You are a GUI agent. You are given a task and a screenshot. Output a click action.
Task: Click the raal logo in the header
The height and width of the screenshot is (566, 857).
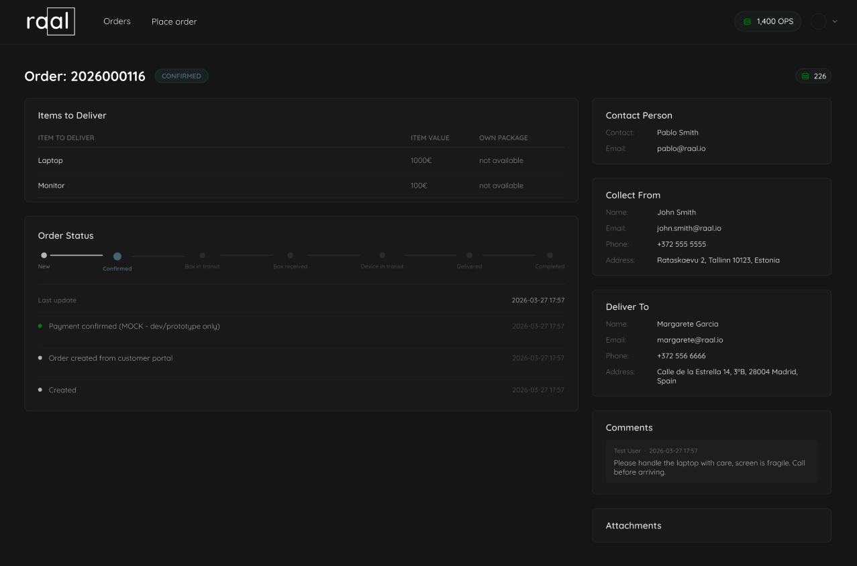(x=51, y=21)
